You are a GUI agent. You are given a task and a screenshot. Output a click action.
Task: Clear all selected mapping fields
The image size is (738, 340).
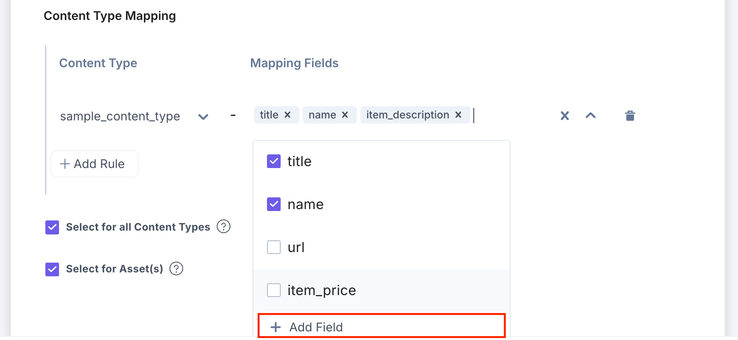(564, 116)
